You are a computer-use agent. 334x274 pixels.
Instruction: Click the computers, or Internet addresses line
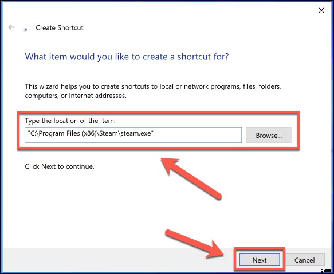[x=76, y=96]
